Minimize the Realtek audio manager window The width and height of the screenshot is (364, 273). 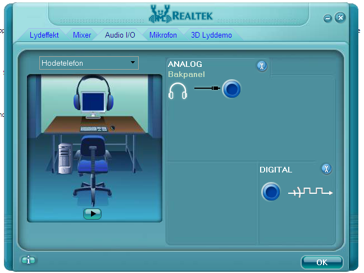coord(327,18)
